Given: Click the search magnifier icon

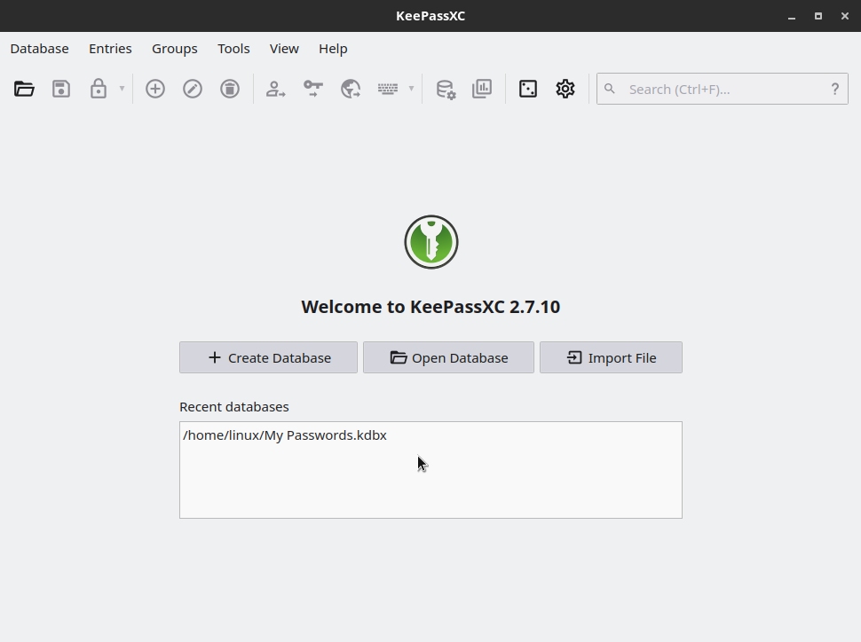Looking at the screenshot, I should tap(610, 89).
